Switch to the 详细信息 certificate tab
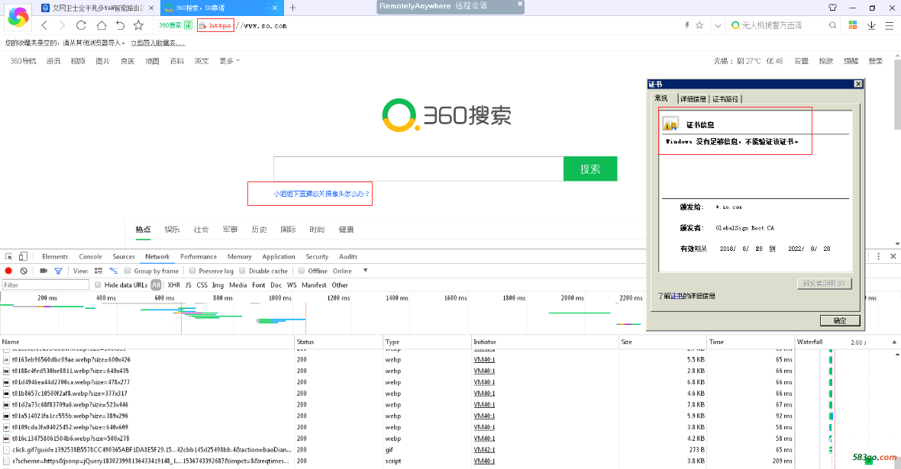The height and width of the screenshot is (469, 901). [693, 98]
